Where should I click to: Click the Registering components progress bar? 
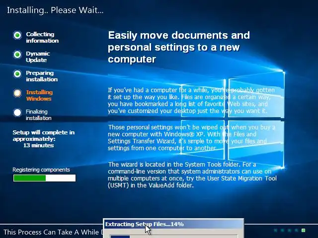[x=44, y=178]
